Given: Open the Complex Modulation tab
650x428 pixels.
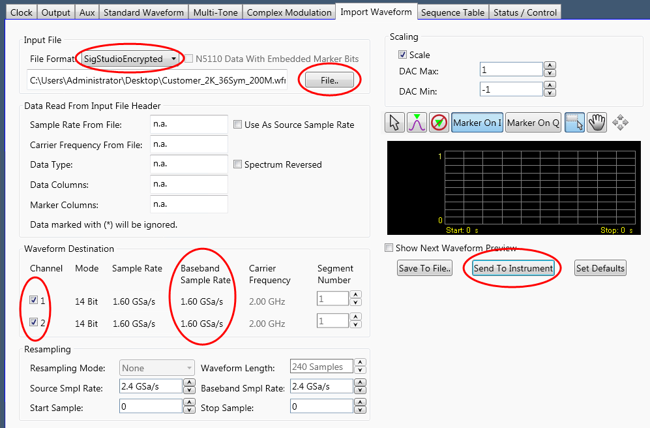Looking at the screenshot, I should pyautogui.click(x=289, y=12).
